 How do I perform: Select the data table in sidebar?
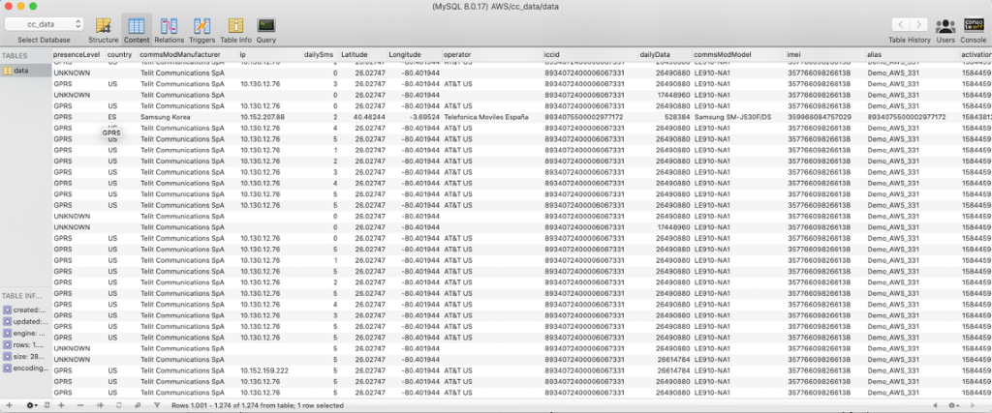click(20, 70)
